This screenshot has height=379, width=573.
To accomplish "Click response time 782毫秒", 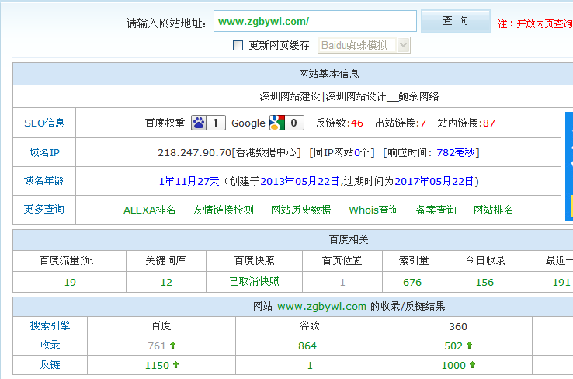I will coord(455,152).
